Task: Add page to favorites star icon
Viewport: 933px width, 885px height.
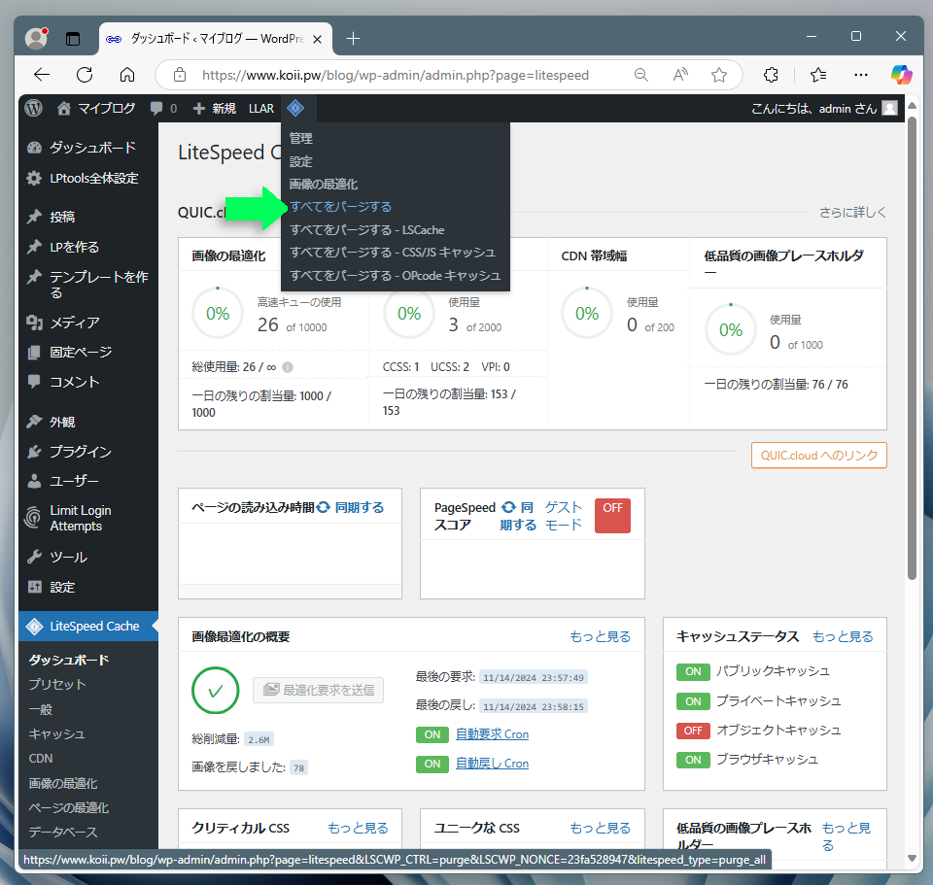Action: (x=719, y=75)
